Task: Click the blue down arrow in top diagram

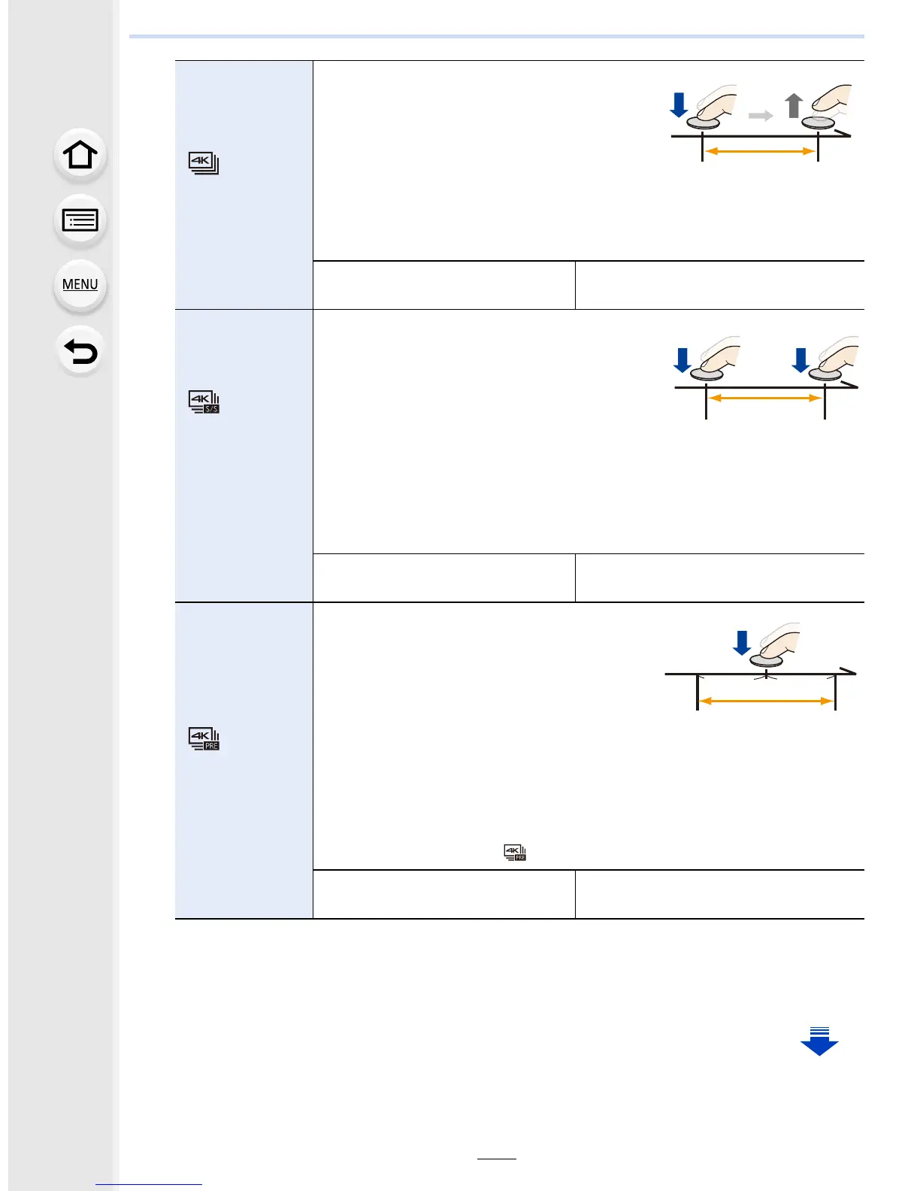Action: [679, 105]
